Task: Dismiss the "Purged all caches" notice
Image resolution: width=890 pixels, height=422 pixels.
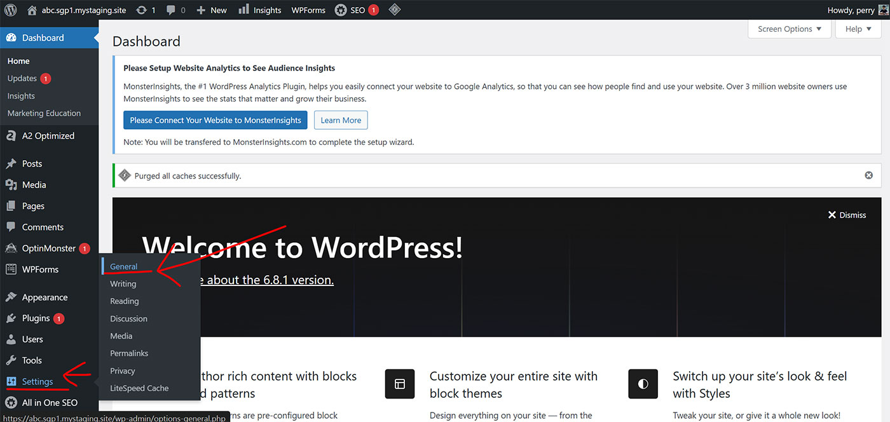Action: click(868, 175)
